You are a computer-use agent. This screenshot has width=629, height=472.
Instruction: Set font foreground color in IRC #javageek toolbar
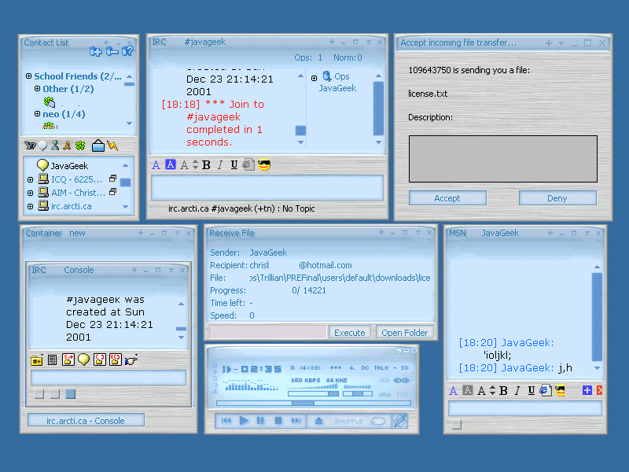pyautogui.click(x=156, y=165)
